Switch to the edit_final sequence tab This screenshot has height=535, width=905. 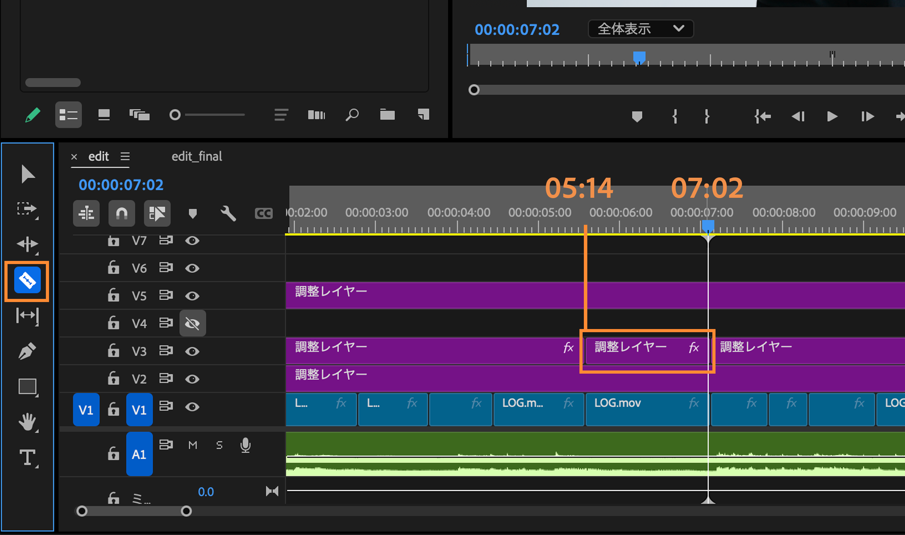pyautogui.click(x=197, y=156)
